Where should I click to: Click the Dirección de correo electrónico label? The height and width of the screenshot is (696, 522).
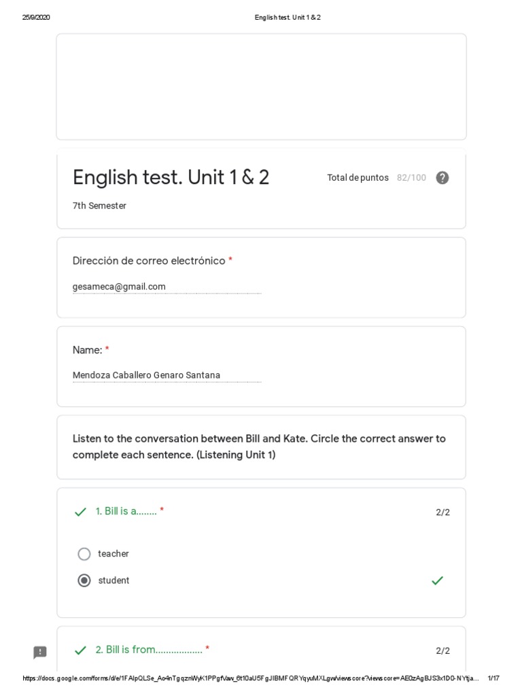pos(149,261)
